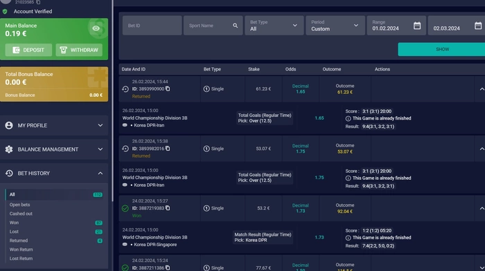Click Single bet type icon for 77.67 € stake
Image resolution: width=485 pixels, height=271 pixels.
pyautogui.click(x=206, y=268)
